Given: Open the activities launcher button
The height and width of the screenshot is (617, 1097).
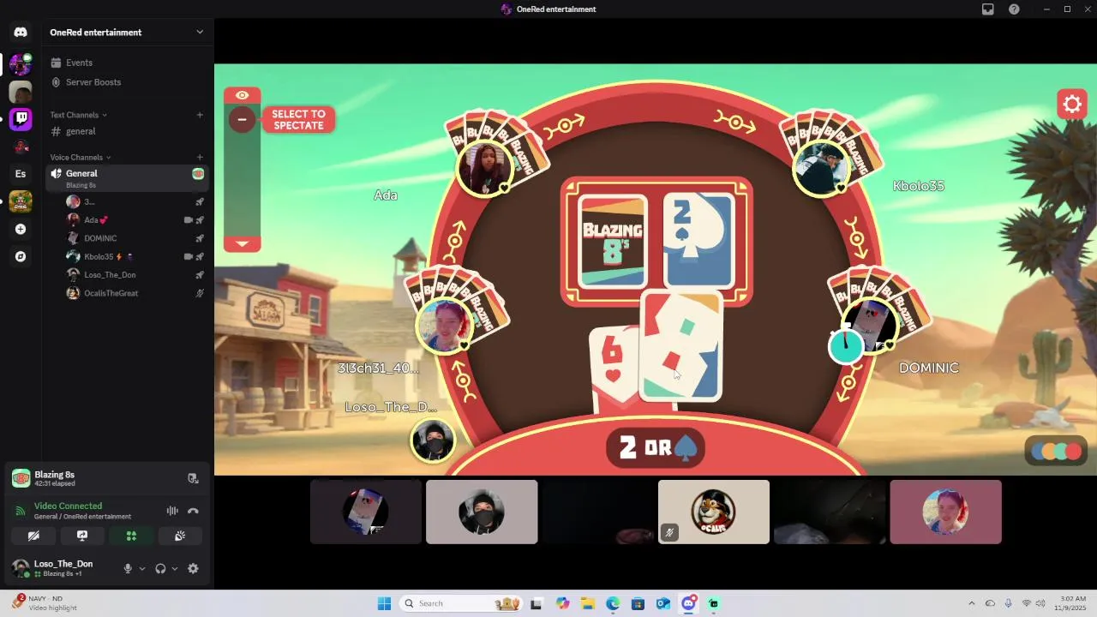Looking at the screenshot, I should [x=131, y=536].
